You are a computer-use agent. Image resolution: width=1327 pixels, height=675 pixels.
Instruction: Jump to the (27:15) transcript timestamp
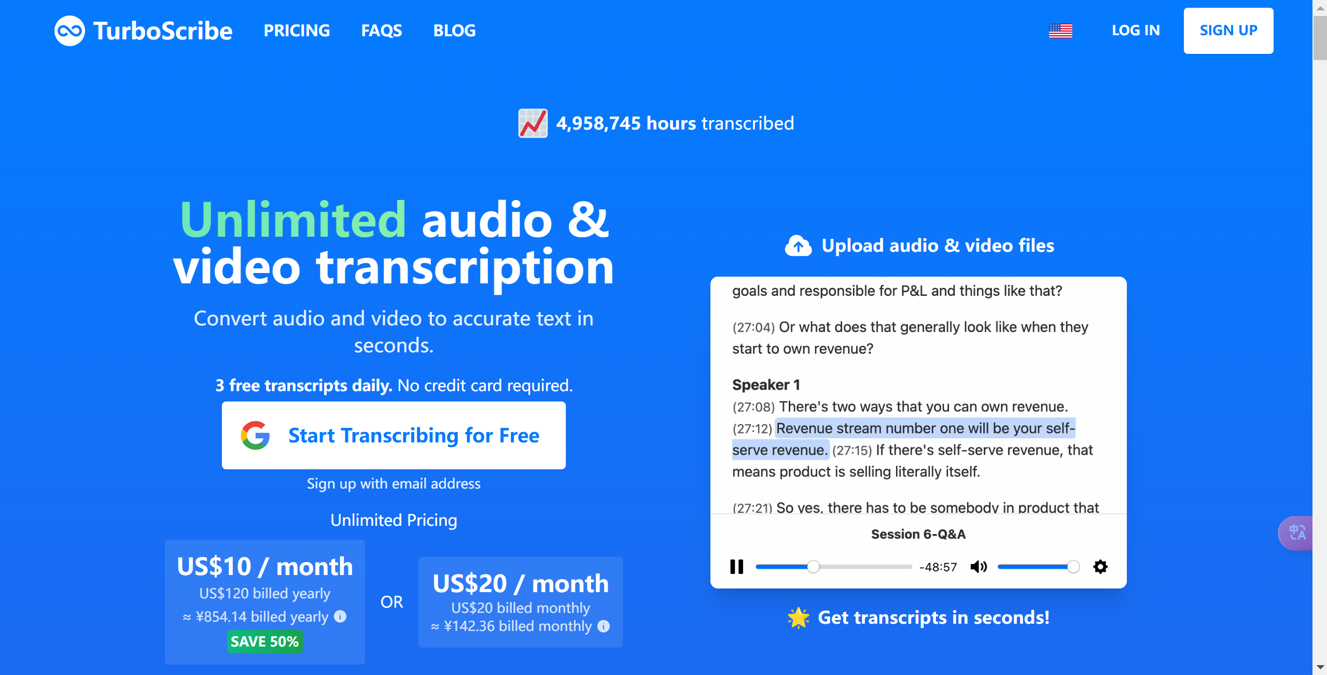[852, 451]
